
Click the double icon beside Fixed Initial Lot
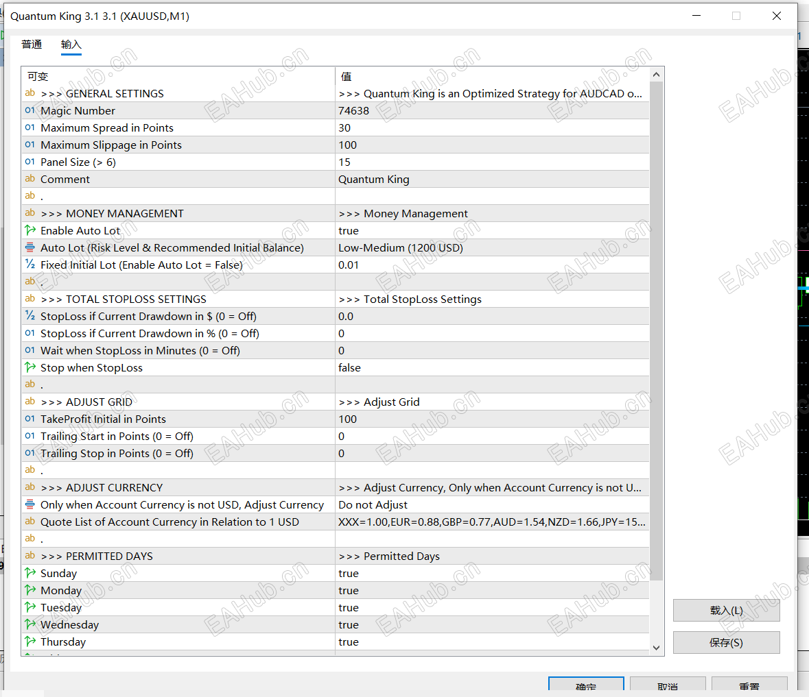(x=30, y=265)
